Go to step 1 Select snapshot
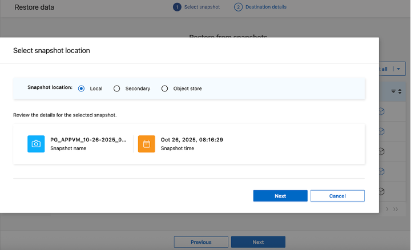The image size is (411, 250). pyautogui.click(x=177, y=7)
